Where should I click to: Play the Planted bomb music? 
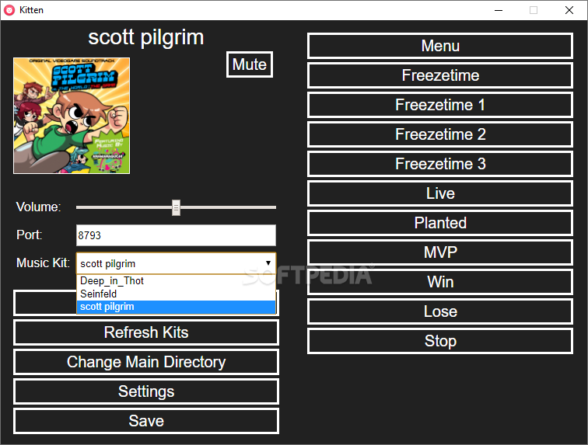click(x=440, y=223)
